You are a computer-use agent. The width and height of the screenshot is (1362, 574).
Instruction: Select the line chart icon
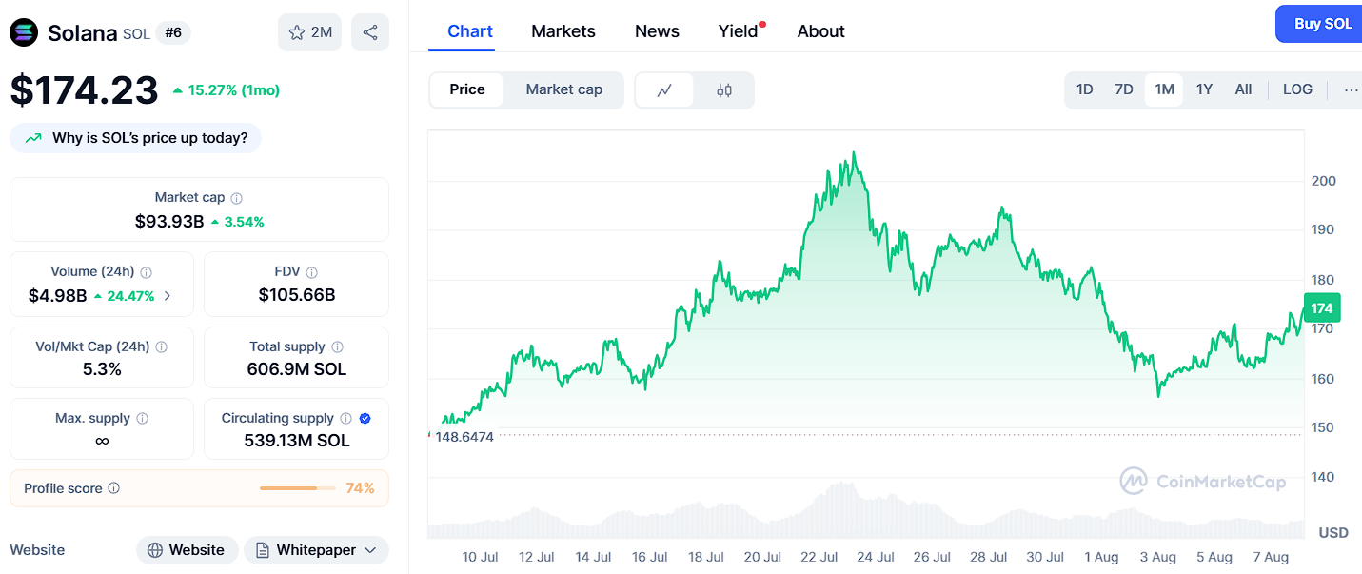coord(664,89)
